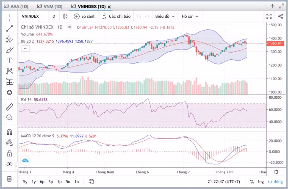288x189 pixels.
Task: Select the ruler measure tool
Action: pyautogui.click(x=10, y=107)
